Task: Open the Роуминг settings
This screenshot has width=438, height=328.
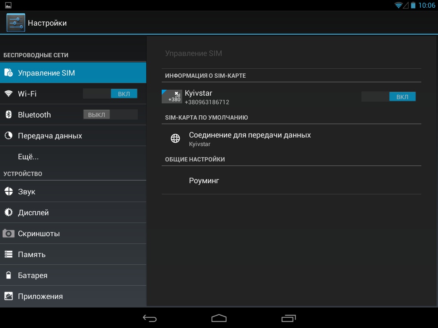Action: coord(204,181)
